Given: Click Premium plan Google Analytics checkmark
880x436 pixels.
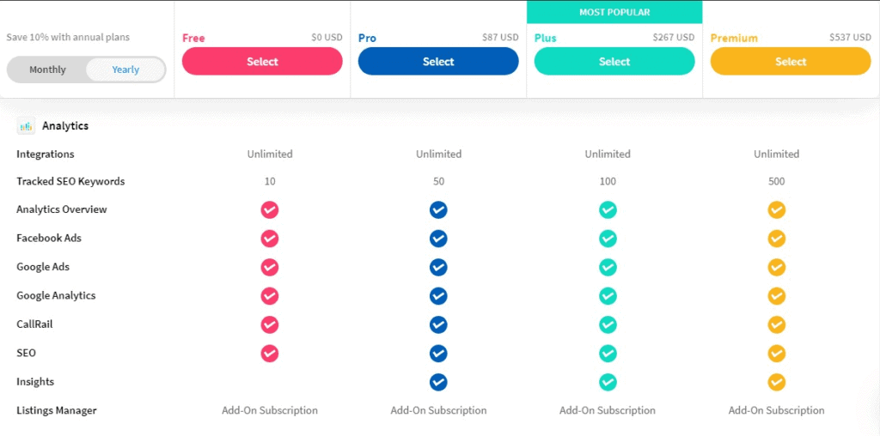Looking at the screenshot, I should [x=777, y=296].
